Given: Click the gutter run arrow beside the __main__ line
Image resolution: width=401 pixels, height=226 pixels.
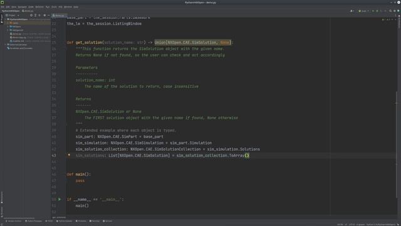Looking at the screenshot, I should pyautogui.click(x=60, y=199).
